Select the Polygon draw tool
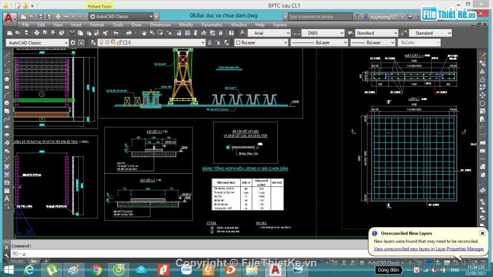The height and width of the screenshot is (277, 493). click(7, 79)
